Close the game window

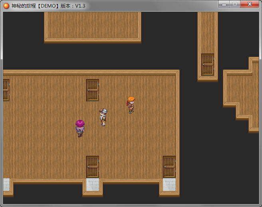point(250,4)
